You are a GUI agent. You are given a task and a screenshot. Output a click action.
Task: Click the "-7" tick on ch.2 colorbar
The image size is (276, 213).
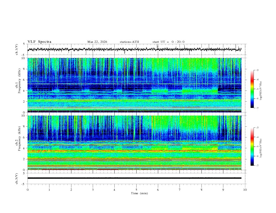[x=257, y=165]
